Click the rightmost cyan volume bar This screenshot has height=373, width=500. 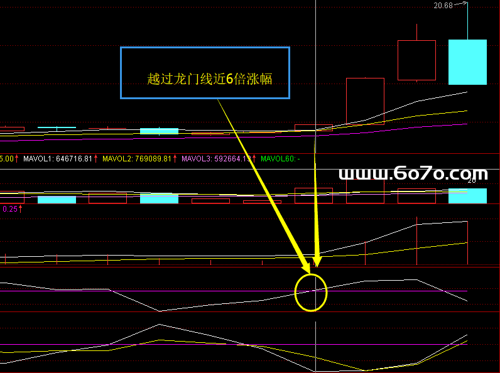(467, 195)
